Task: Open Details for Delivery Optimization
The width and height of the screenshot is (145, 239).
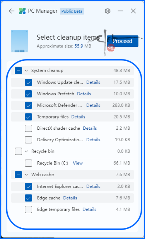Action: click(x=93, y=140)
